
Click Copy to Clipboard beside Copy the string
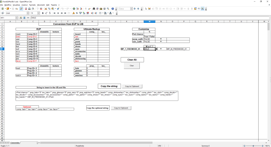click(132, 86)
